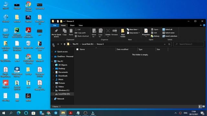Click This PC in address bar
The height and width of the screenshot is (116, 207).
click(75, 44)
